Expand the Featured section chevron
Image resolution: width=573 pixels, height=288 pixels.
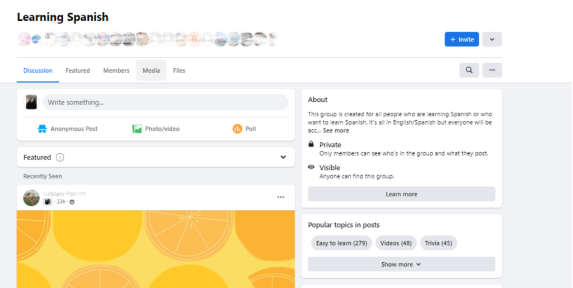[283, 157]
